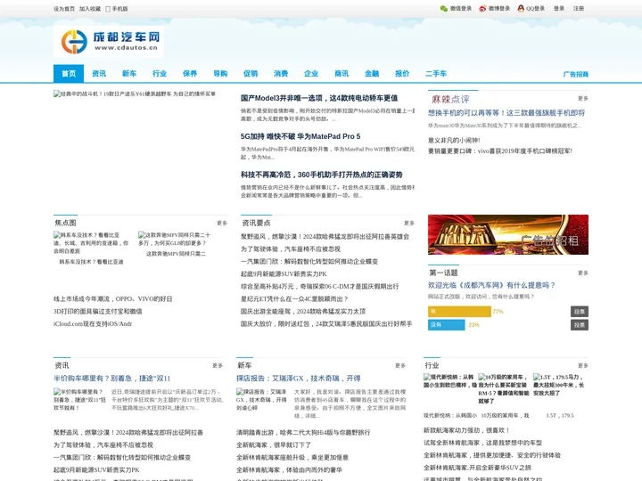Click the 注册 link at top right
Viewport: 642px width, 481px height.
[579, 9]
